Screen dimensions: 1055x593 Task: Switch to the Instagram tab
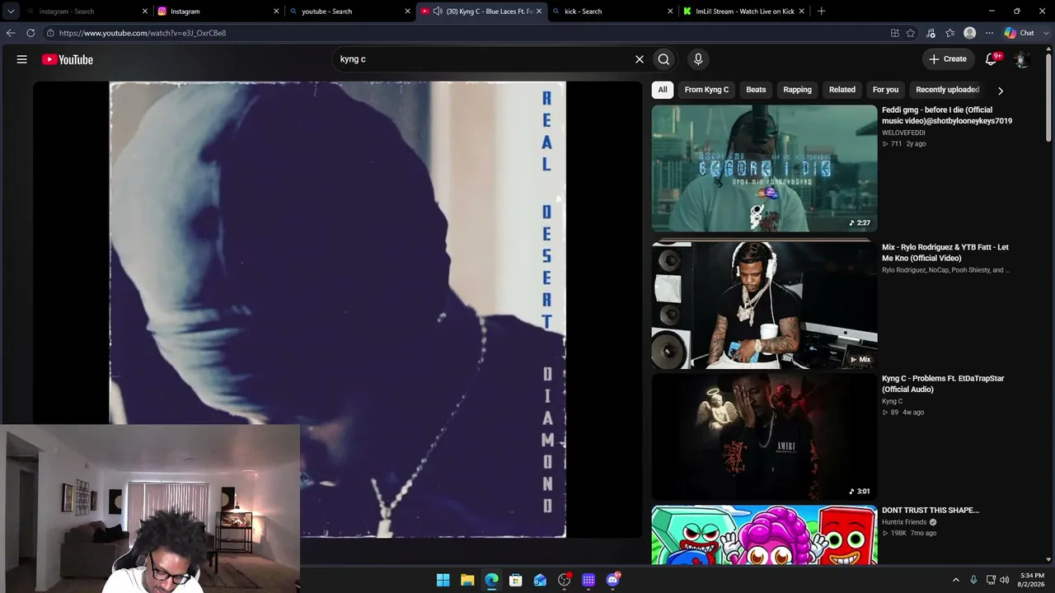click(x=218, y=12)
